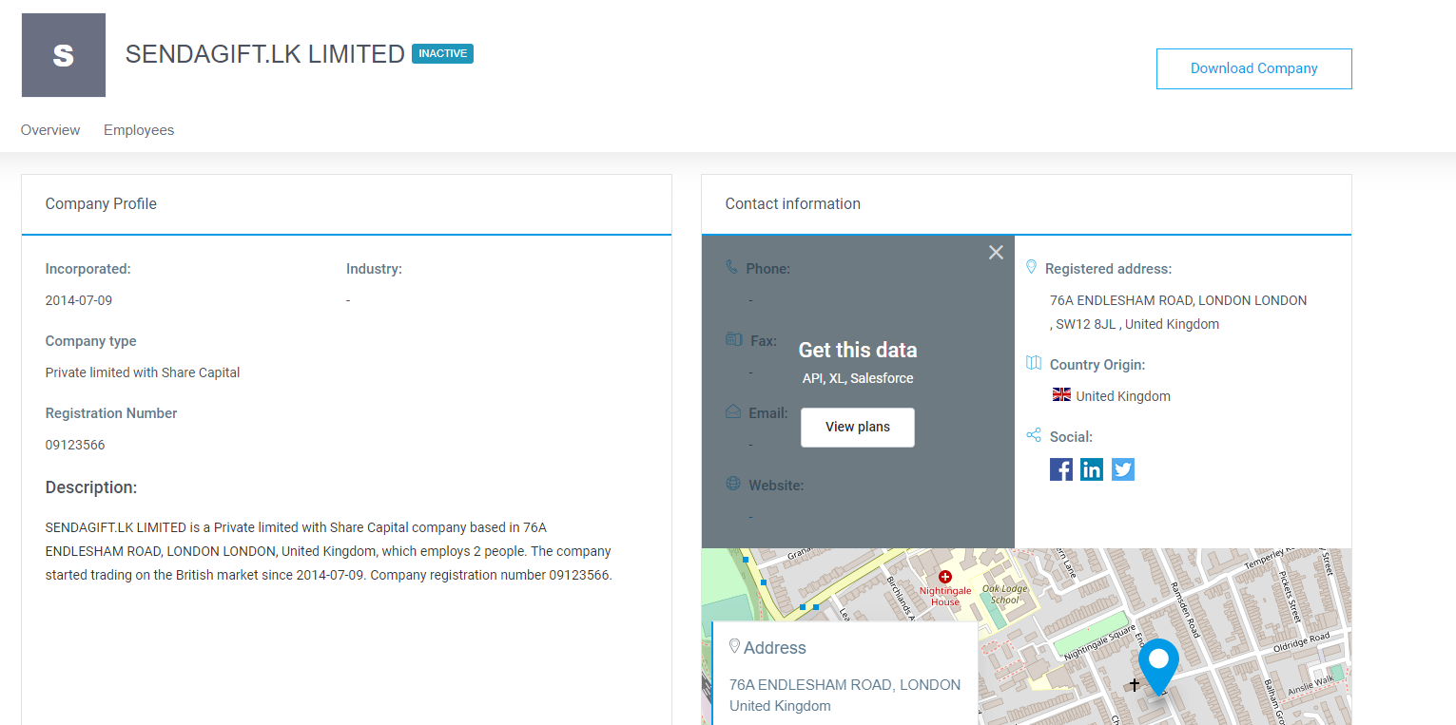
Task: Click the 'Company type' field label
Action: (x=91, y=341)
